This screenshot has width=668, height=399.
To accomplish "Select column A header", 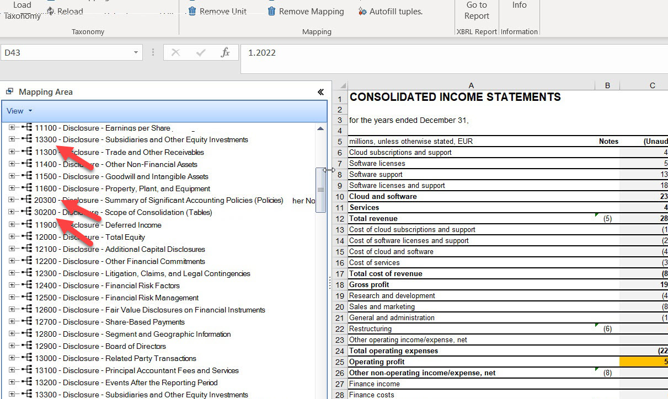I will pyautogui.click(x=471, y=85).
